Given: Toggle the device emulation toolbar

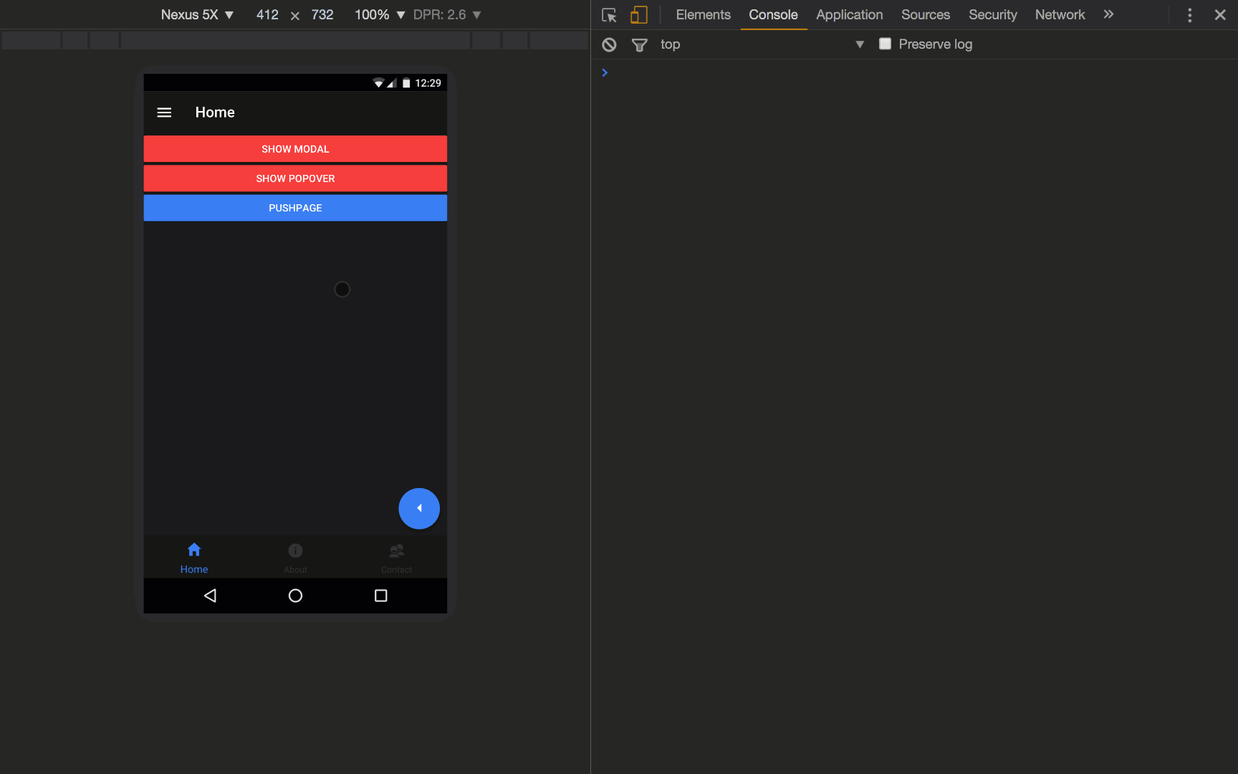Looking at the screenshot, I should [638, 14].
